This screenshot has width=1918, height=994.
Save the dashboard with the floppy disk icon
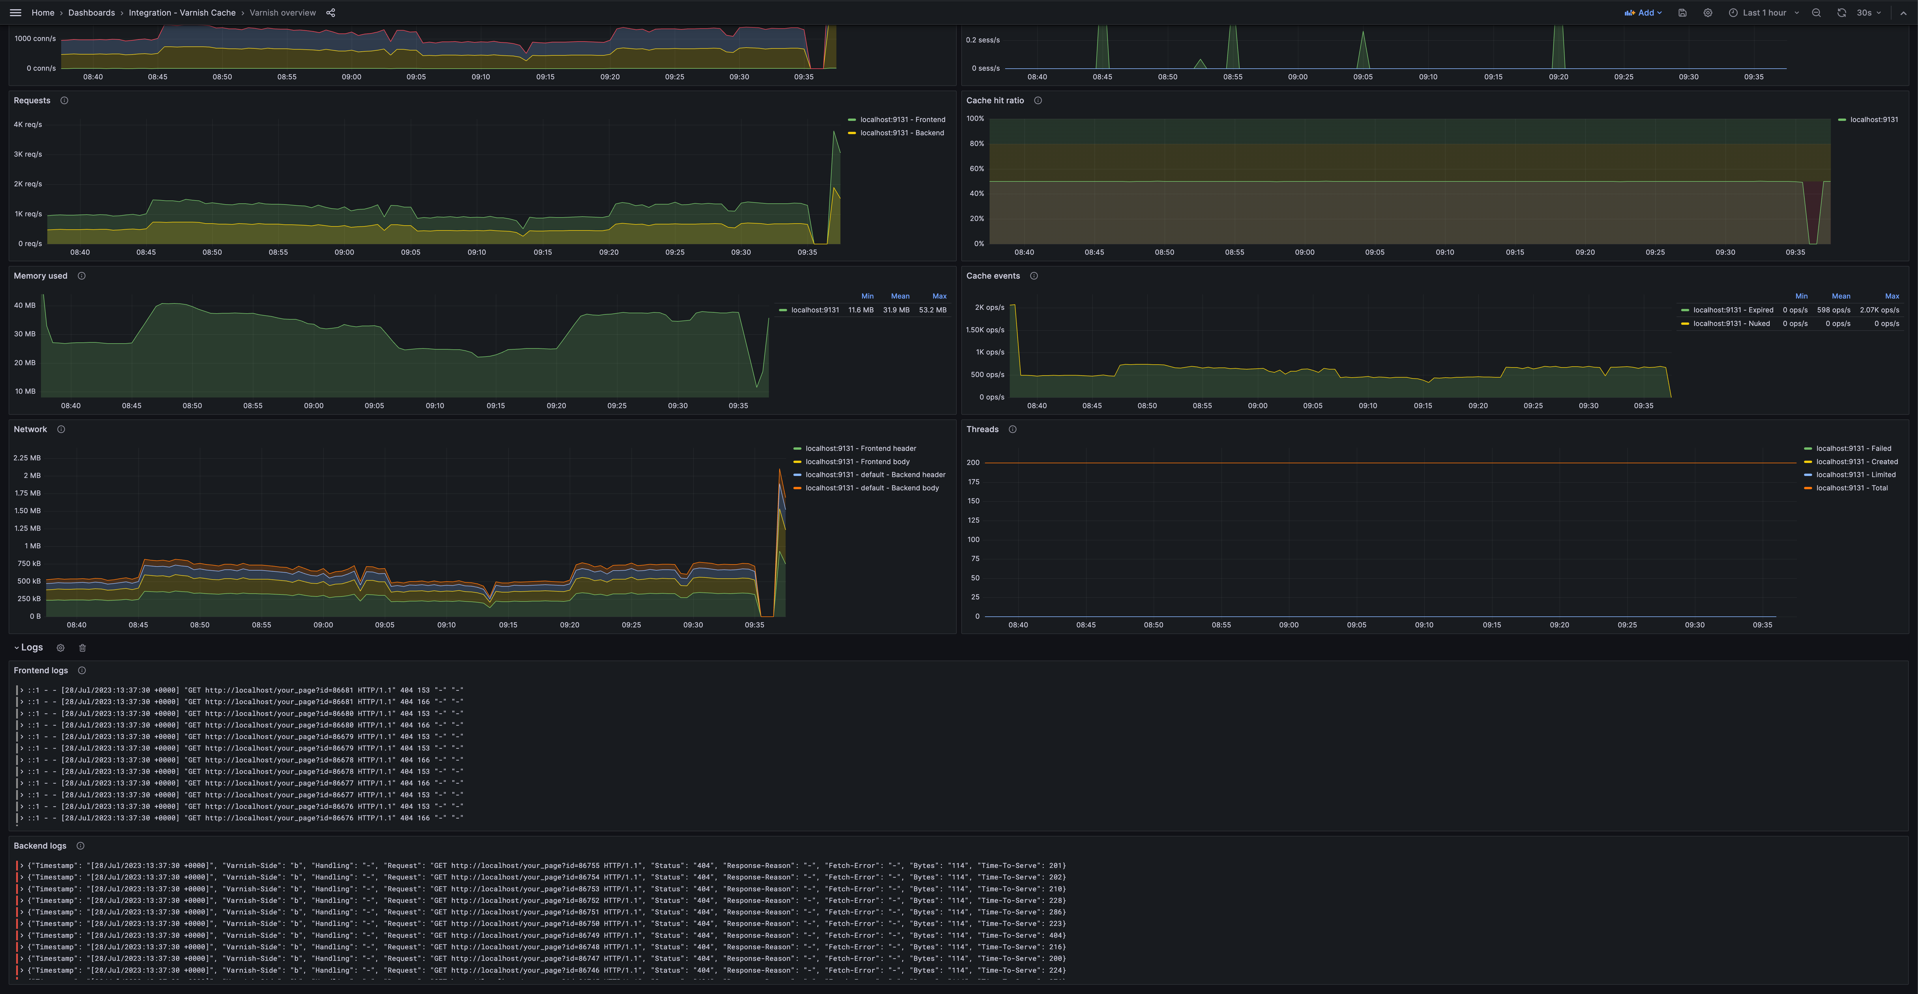pos(1682,13)
